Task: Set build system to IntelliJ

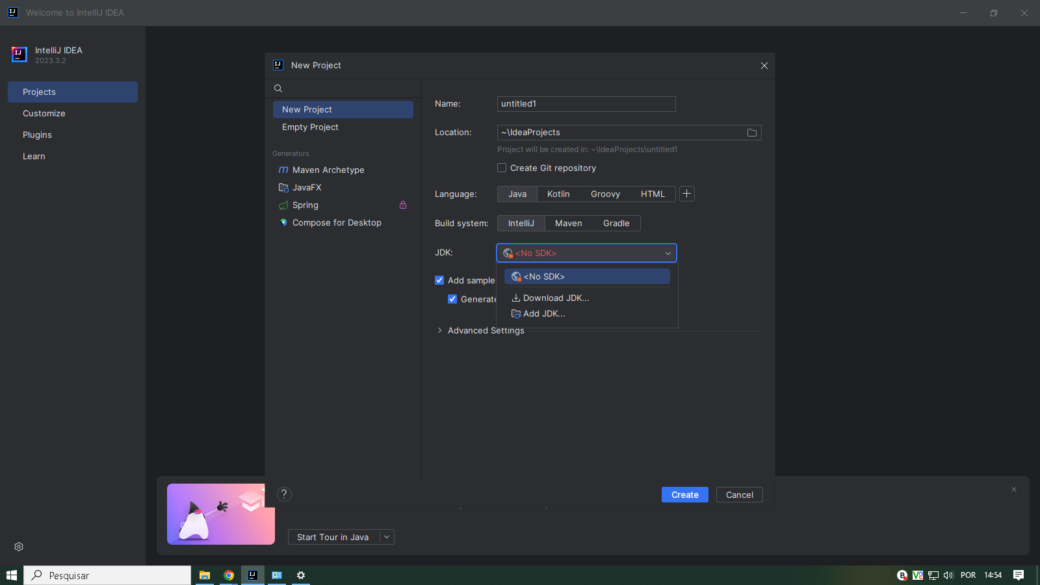Action: pyautogui.click(x=521, y=223)
